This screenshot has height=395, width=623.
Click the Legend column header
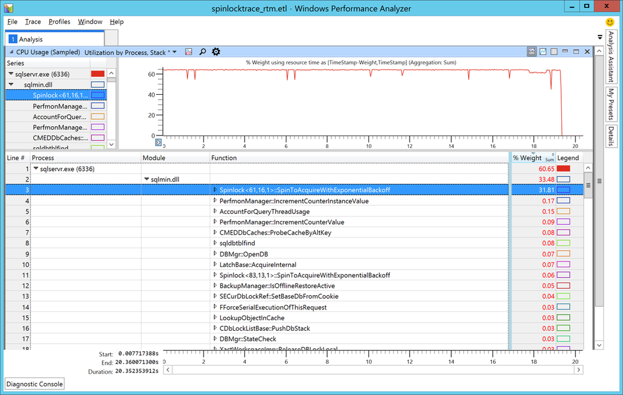(569, 158)
